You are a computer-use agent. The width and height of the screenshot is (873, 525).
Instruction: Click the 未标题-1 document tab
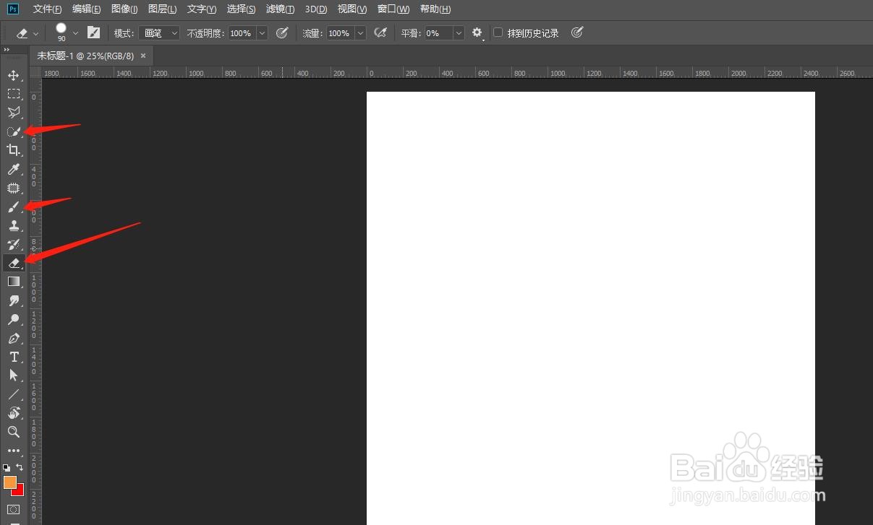coord(87,56)
